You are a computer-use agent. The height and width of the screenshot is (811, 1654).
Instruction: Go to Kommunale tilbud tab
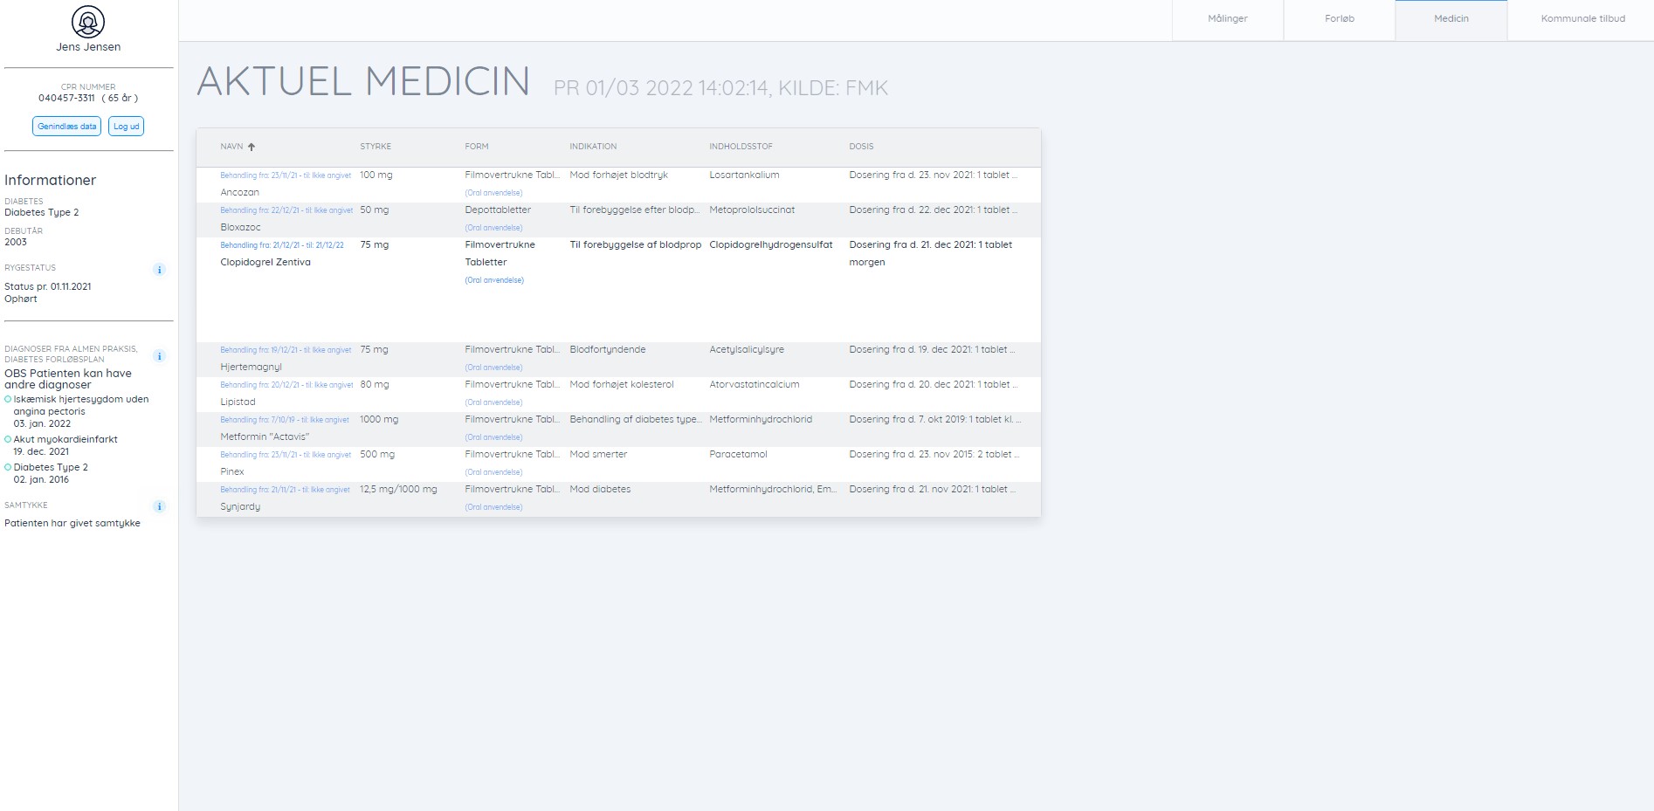click(1582, 19)
